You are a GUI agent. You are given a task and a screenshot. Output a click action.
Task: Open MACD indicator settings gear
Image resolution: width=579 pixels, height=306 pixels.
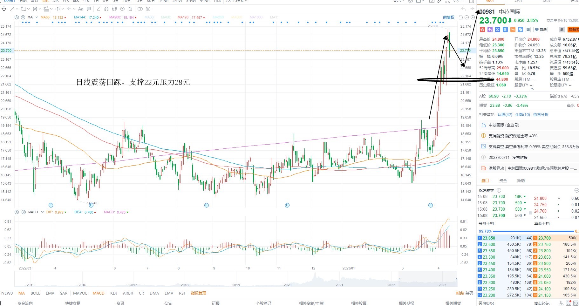click(17, 212)
